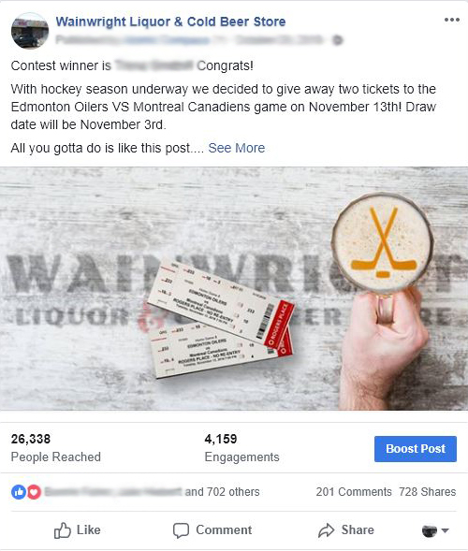The width and height of the screenshot is (468, 551).
Task: Show the 'and 702 others' reactions list
Action: coord(222,492)
